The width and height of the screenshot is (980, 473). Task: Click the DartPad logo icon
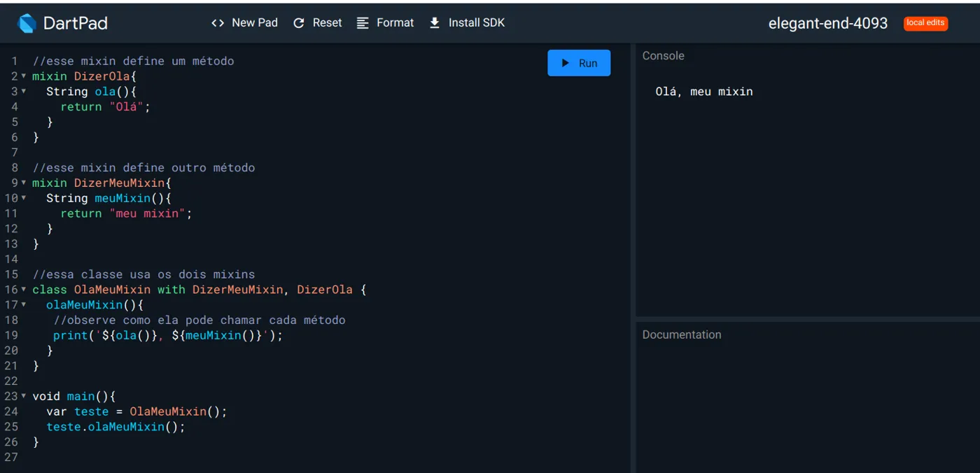click(x=27, y=23)
